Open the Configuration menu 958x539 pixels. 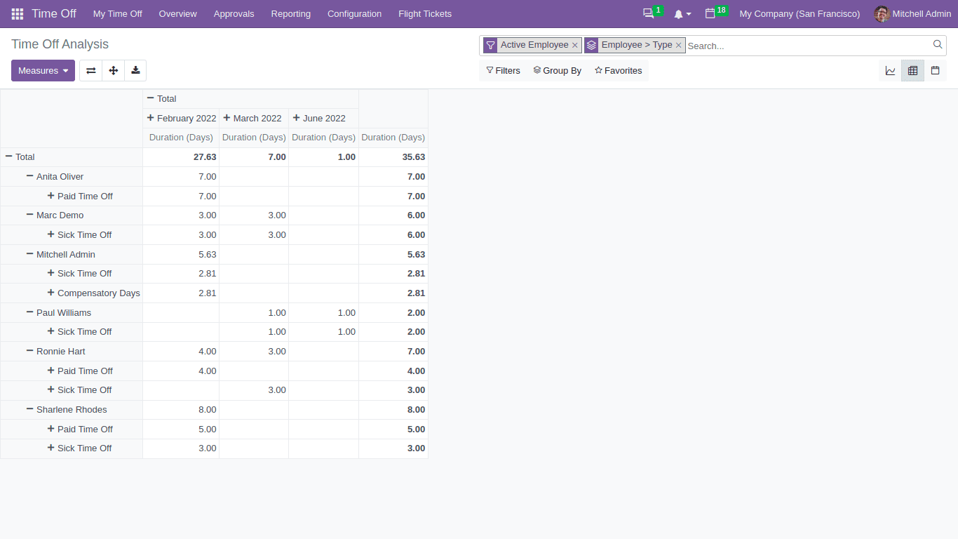(x=354, y=13)
